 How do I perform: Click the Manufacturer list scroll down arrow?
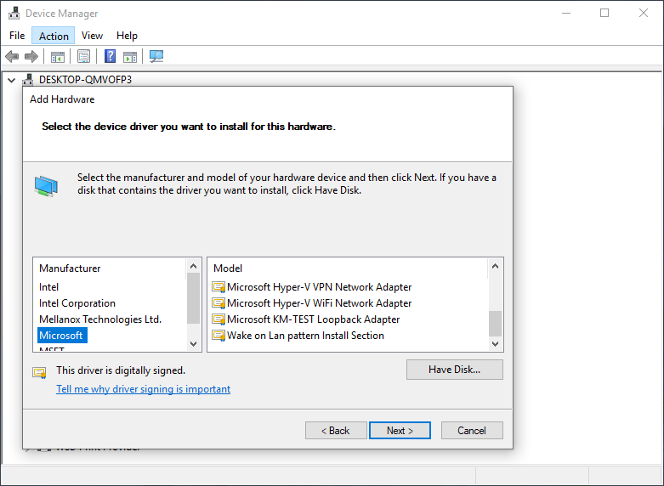[193, 344]
